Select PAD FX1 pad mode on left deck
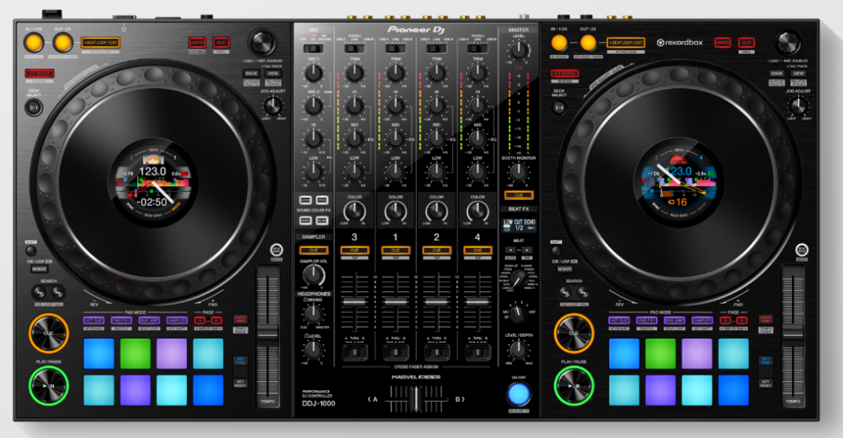This screenshot has height=438, width=843. pos(122,320)
